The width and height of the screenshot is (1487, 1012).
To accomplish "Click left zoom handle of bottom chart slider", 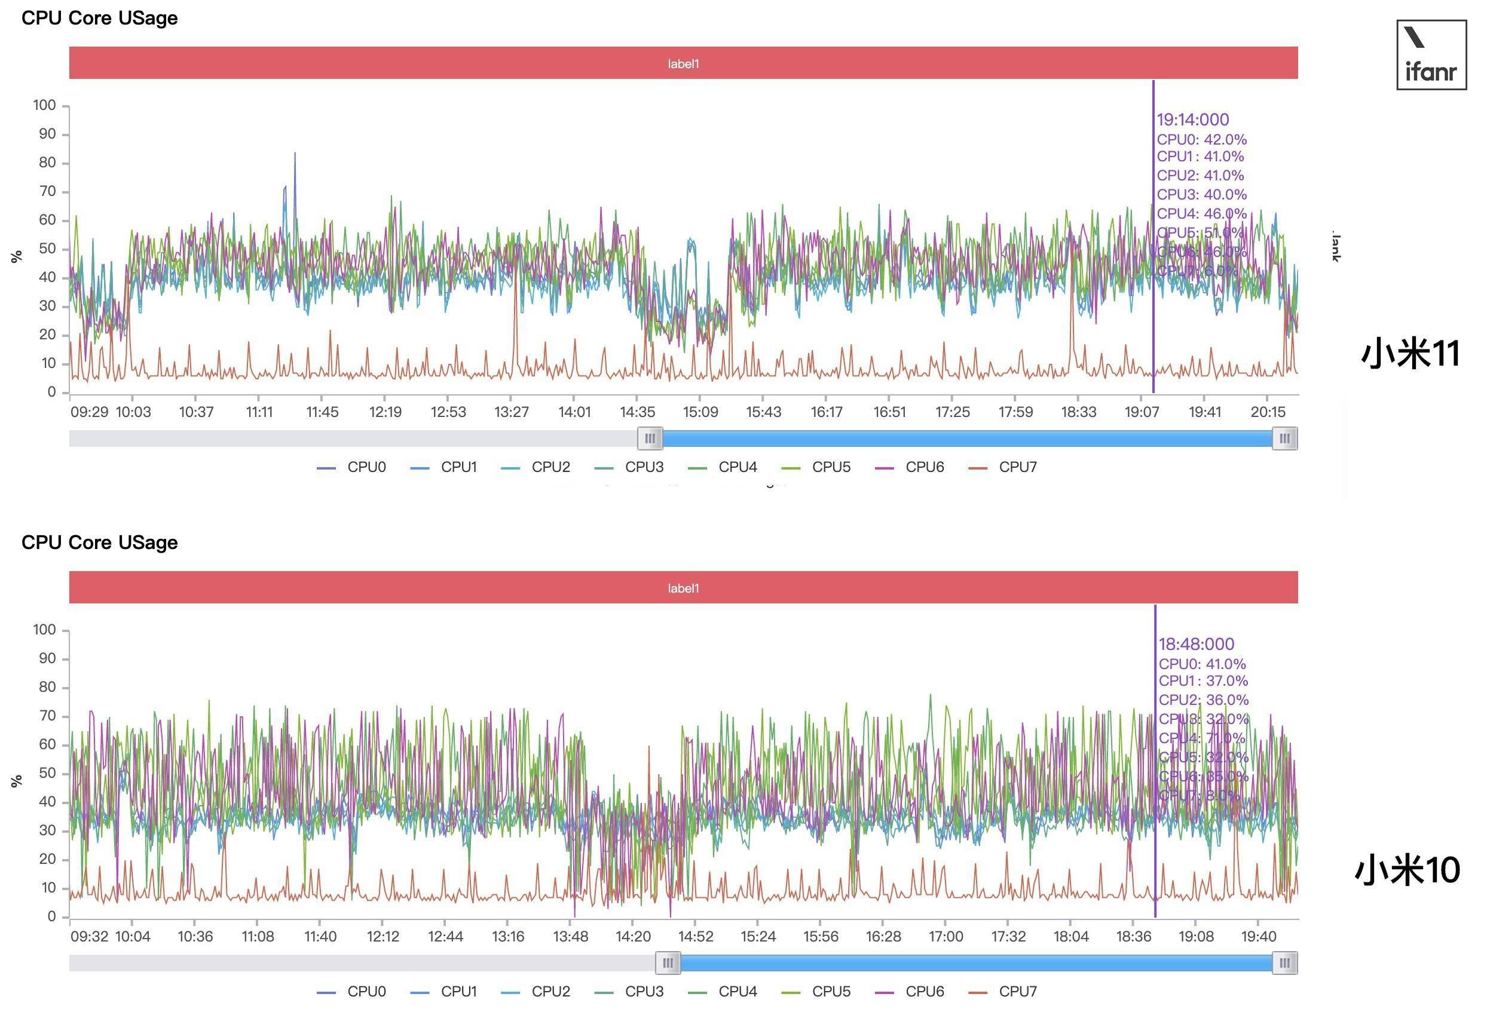I will [x=668, y=963].
